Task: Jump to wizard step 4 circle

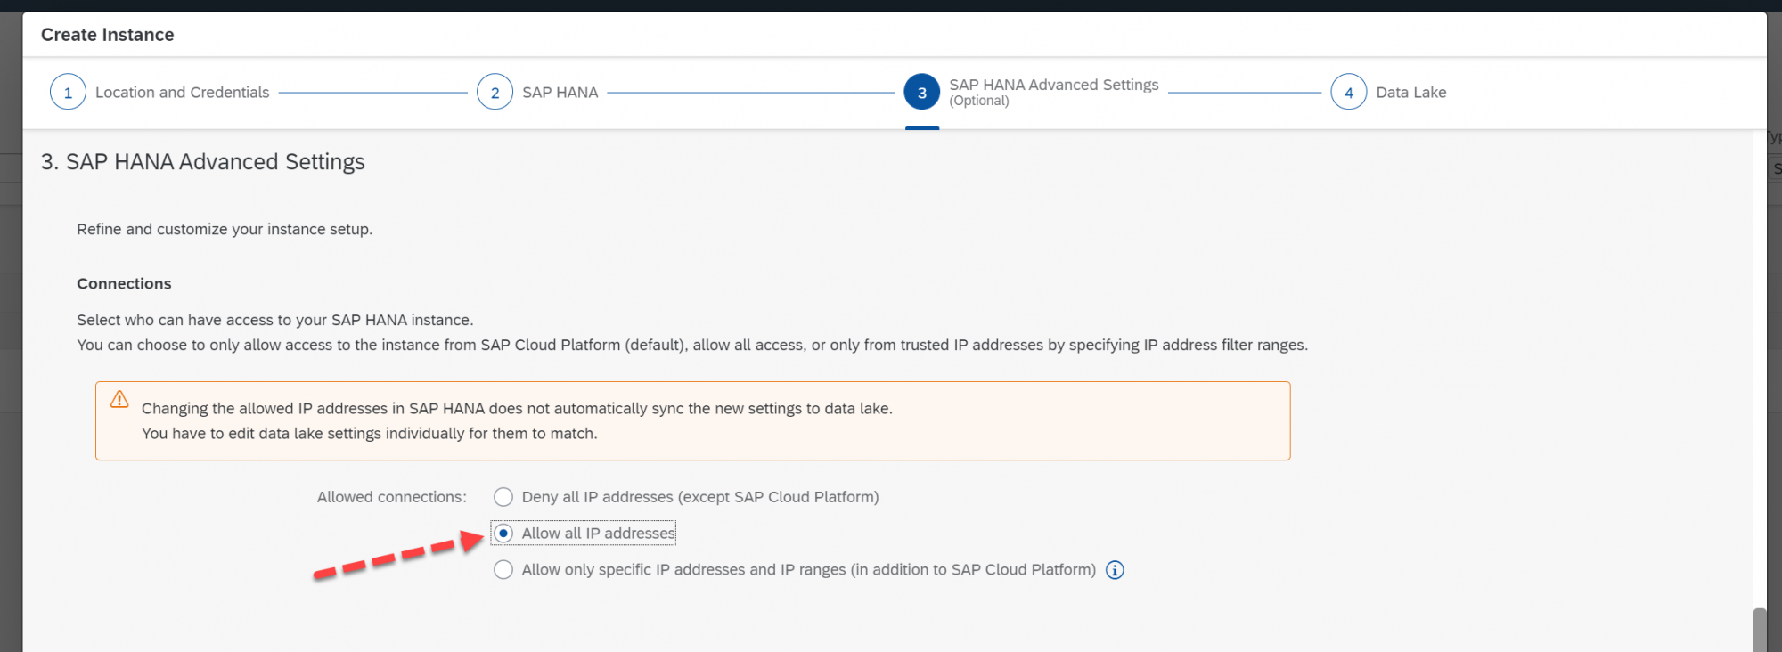Action: [1349, 92]
